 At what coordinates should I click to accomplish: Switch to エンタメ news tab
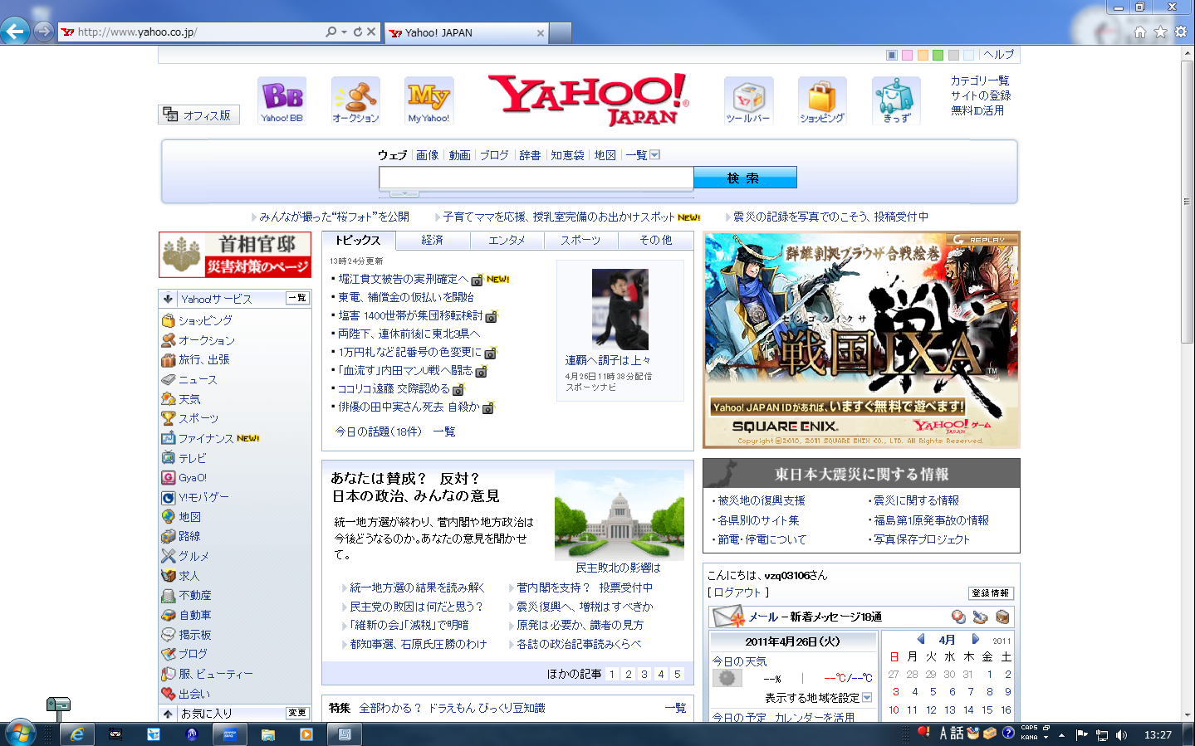[x=507, y=240]
